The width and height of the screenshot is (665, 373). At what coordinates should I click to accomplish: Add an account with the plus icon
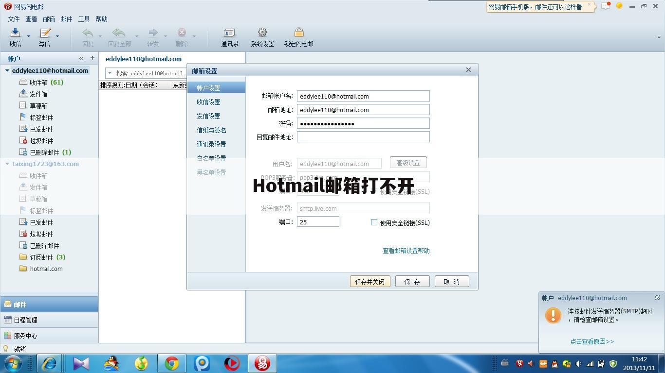pyautogui.click(x=92, y=58)
